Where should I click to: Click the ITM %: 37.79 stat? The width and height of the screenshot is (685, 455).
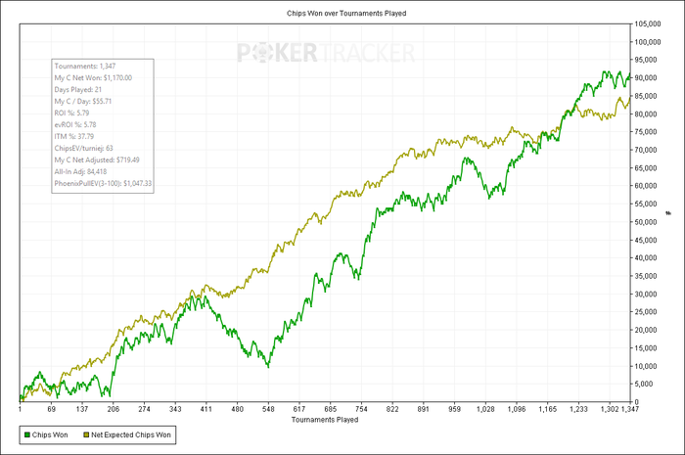pyautogui.click(x=73, y=137)
